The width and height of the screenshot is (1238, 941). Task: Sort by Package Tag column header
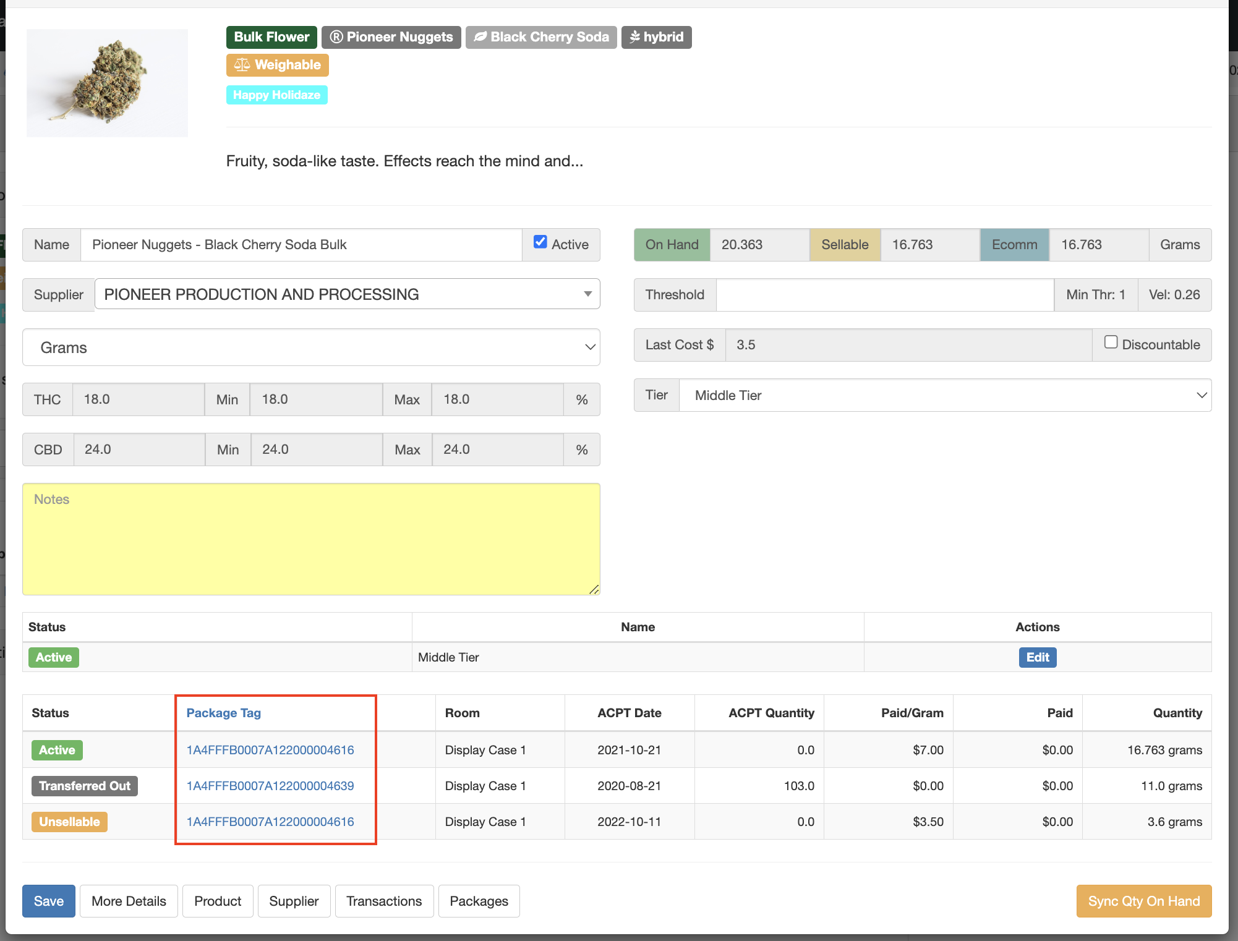click(224, 713)
